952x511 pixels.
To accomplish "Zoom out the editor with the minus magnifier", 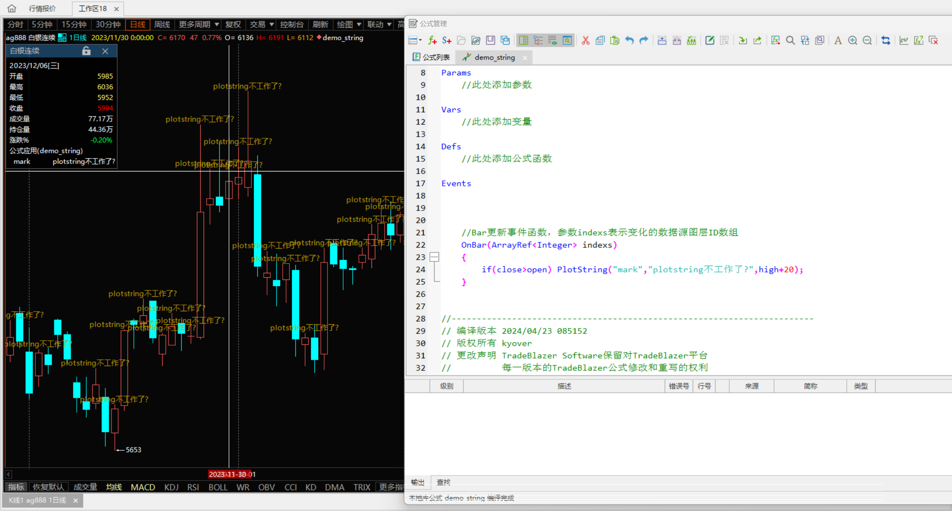I will click(867, 40).
